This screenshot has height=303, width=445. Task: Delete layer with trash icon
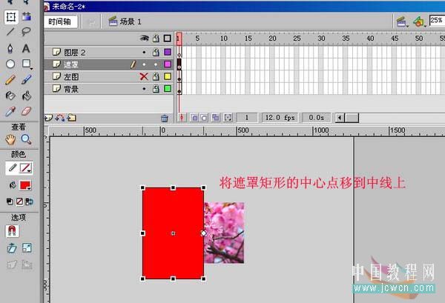pos(165,118)
